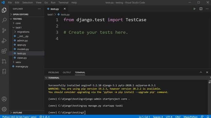Expand the venv folder
Image resolution: width=211 pixels, height=118 pixels.
(x=18, y=62)
